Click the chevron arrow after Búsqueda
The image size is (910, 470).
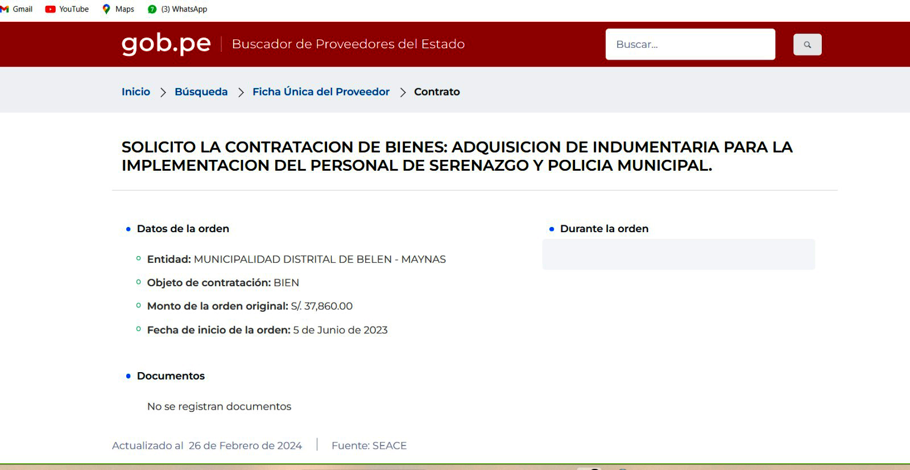click(x=241, y=92)
